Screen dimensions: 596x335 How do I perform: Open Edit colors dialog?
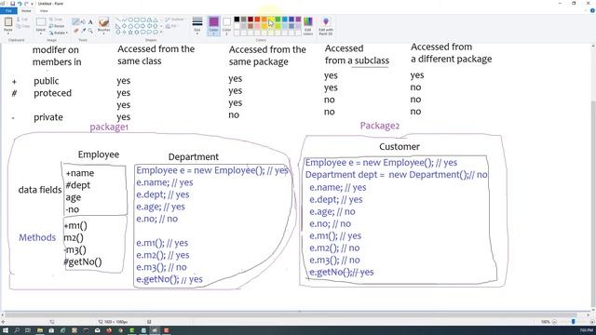click(308, 25)
